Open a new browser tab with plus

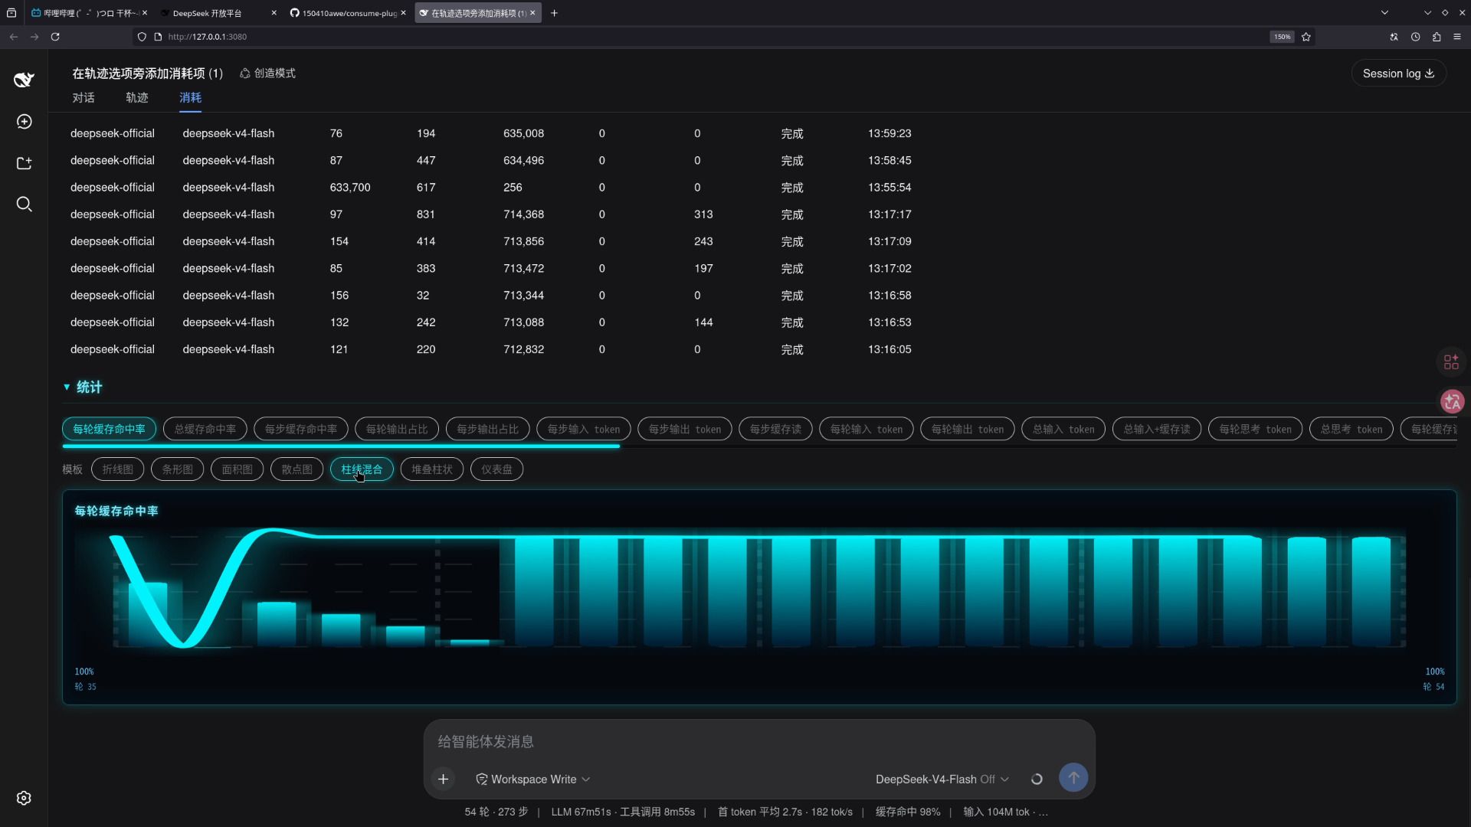[x=554, y=13]
